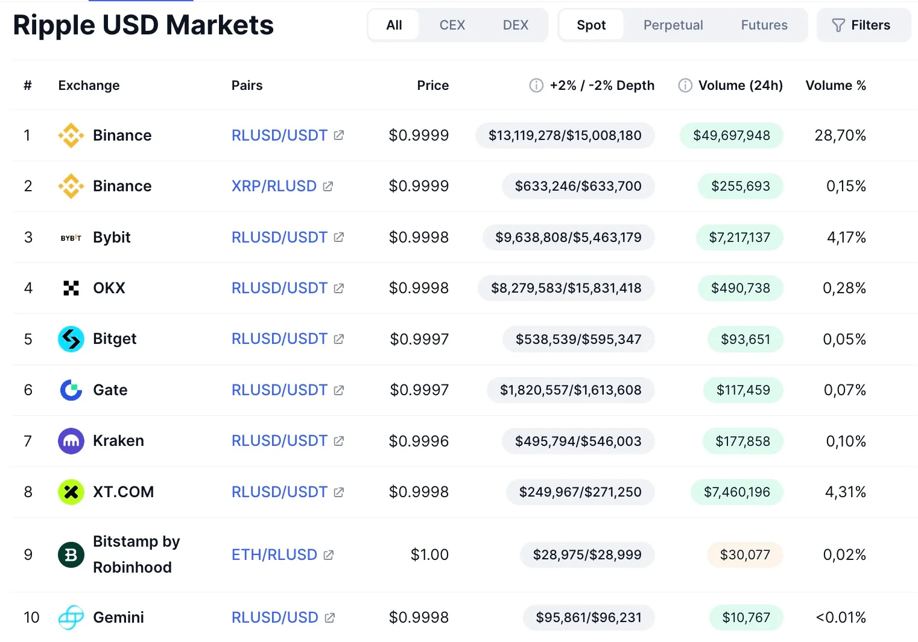Click the OKX logo icon
The width and height of the screenshot is (918, 642).
[71, 288]
